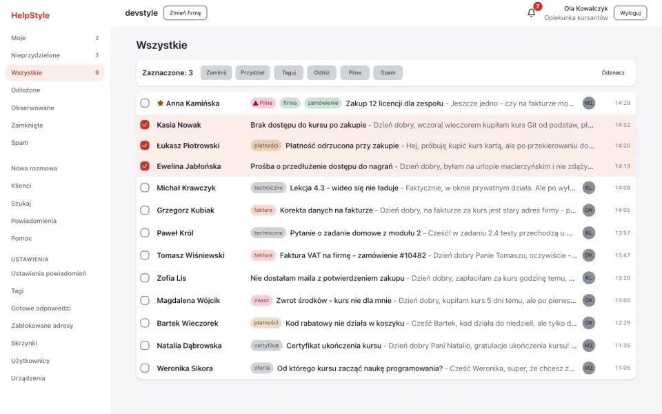Open the Nieprzydzielone folder
The width and height of the screenshot is (662, 414).
click(55, 55)
